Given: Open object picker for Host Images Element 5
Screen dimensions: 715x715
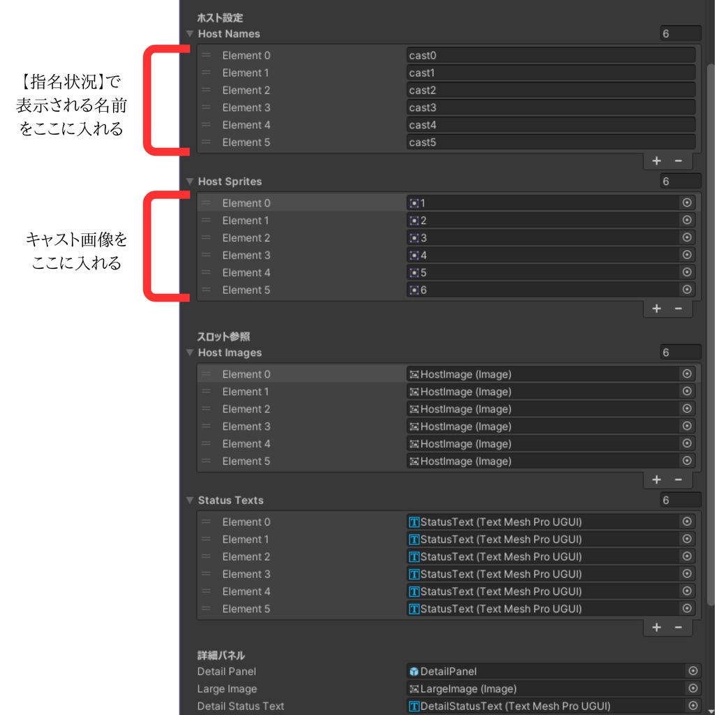Looking at the screenshot, I should (x=687, y=460).
